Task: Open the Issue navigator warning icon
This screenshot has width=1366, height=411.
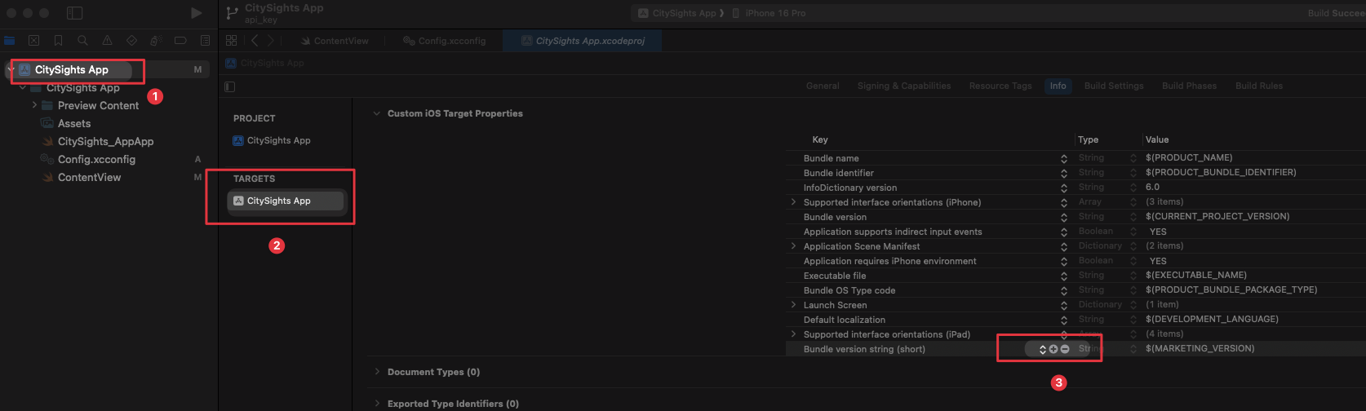Action: click(107, 40)
